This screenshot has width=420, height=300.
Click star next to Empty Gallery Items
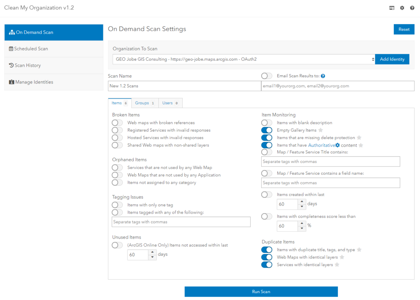point(321,130)
